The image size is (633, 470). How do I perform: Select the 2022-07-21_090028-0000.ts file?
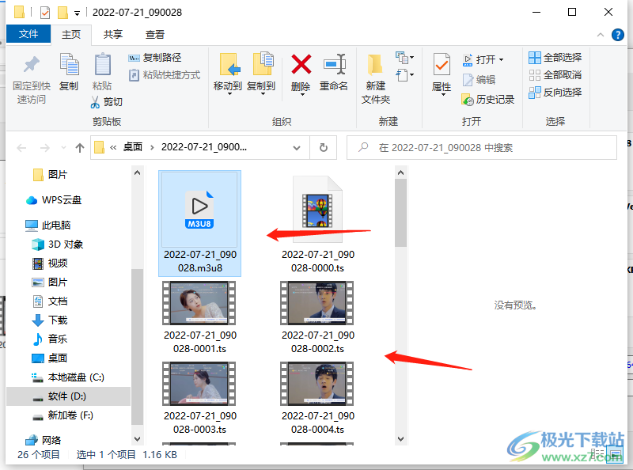pos(318,223)
